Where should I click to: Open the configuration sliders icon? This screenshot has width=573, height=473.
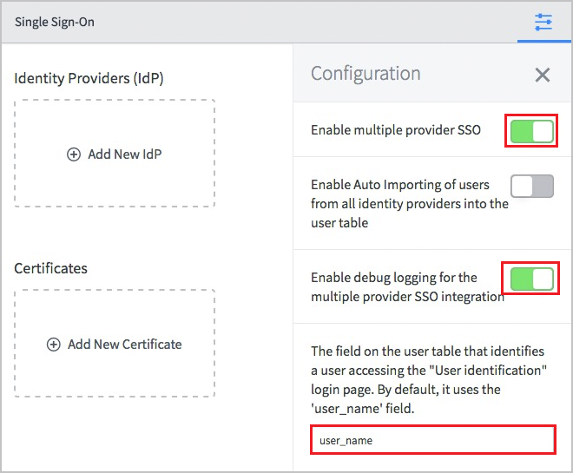point(543,22)
